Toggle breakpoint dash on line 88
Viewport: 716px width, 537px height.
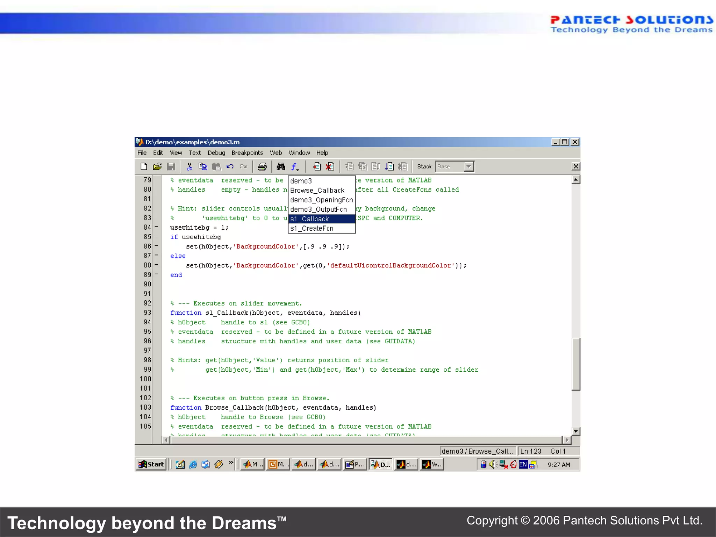coord(156,265)
